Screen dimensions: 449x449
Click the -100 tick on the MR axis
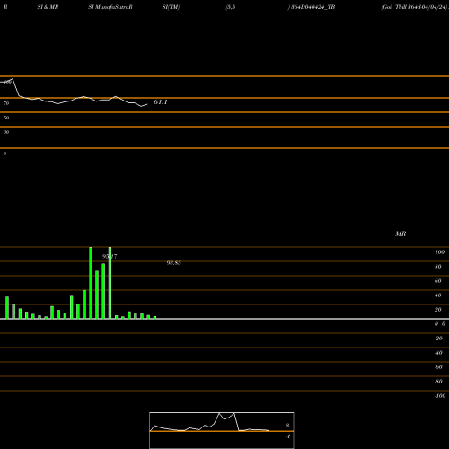[x=440, y=396]
